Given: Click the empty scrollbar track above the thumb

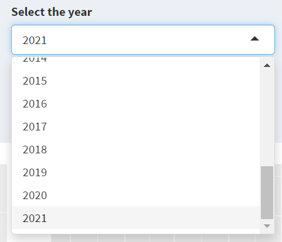Looking at the screenshot, I should point(267,117).
